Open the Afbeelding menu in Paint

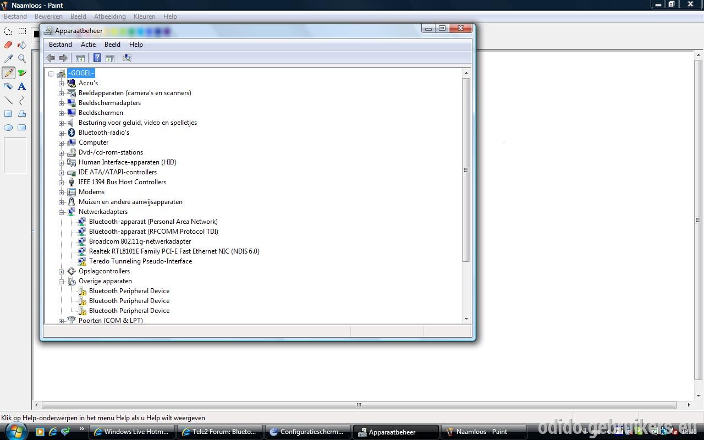pos(109,16)
